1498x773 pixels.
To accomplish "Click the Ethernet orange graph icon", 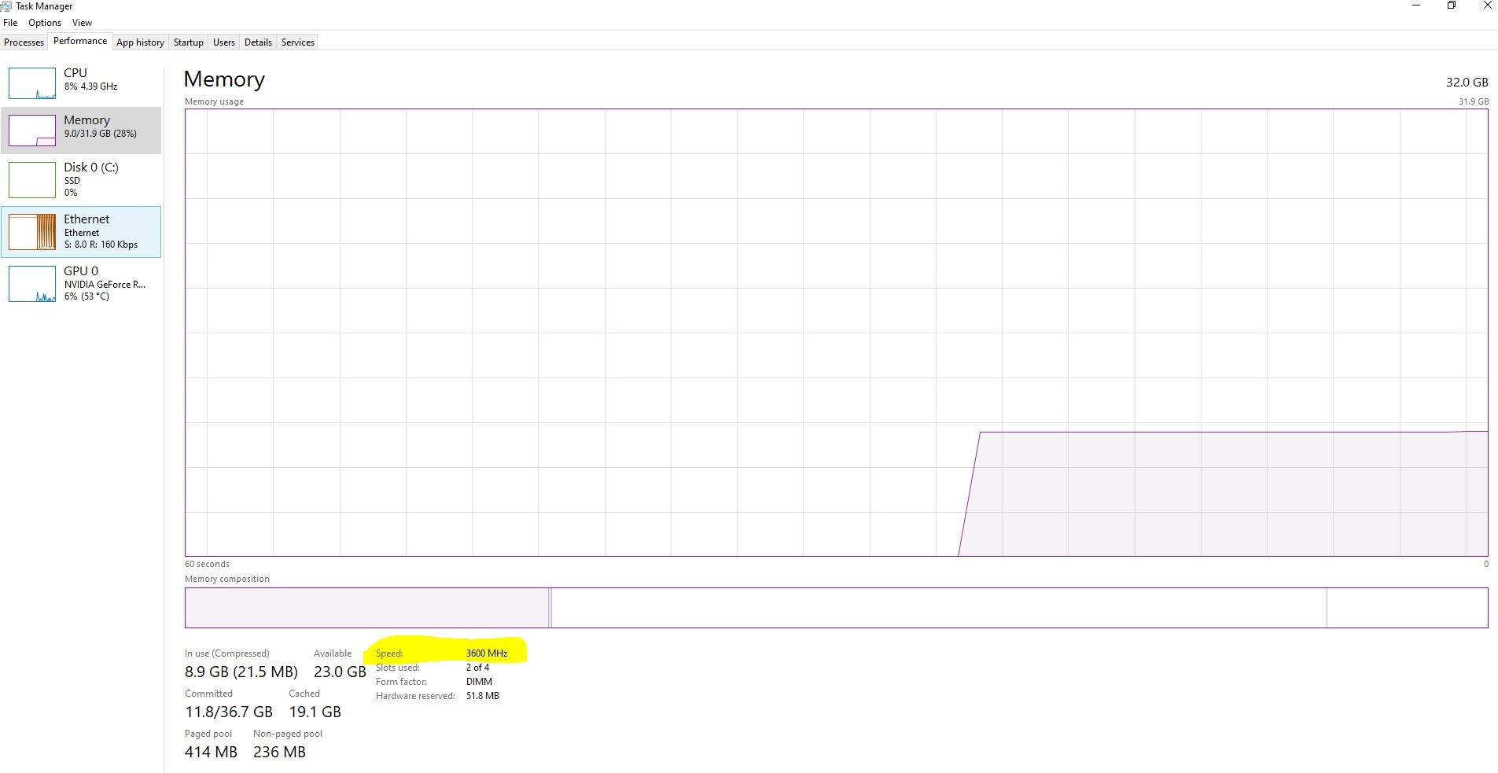I will [32, 232].
